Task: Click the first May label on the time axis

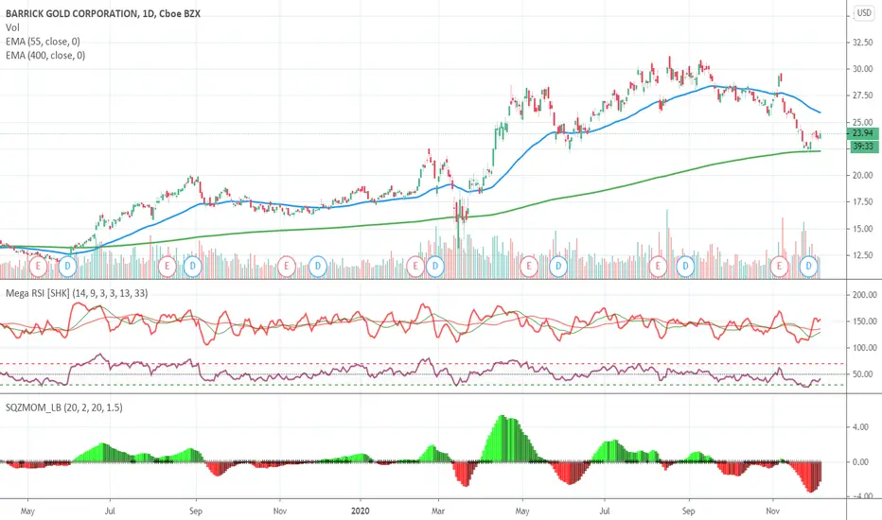Action: (27, 511)
